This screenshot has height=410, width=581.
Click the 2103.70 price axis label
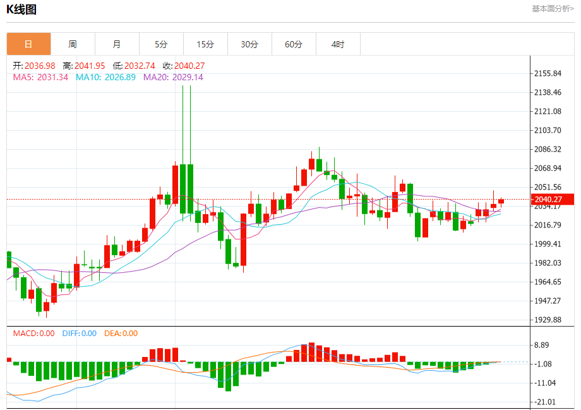(x=548, y=130)
